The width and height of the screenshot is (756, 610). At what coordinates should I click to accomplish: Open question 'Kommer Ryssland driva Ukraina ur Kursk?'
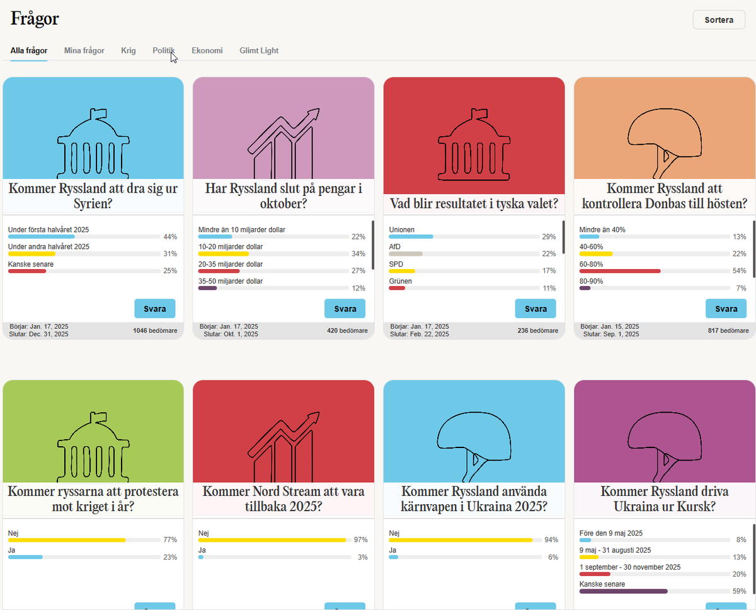coord(665,499)
